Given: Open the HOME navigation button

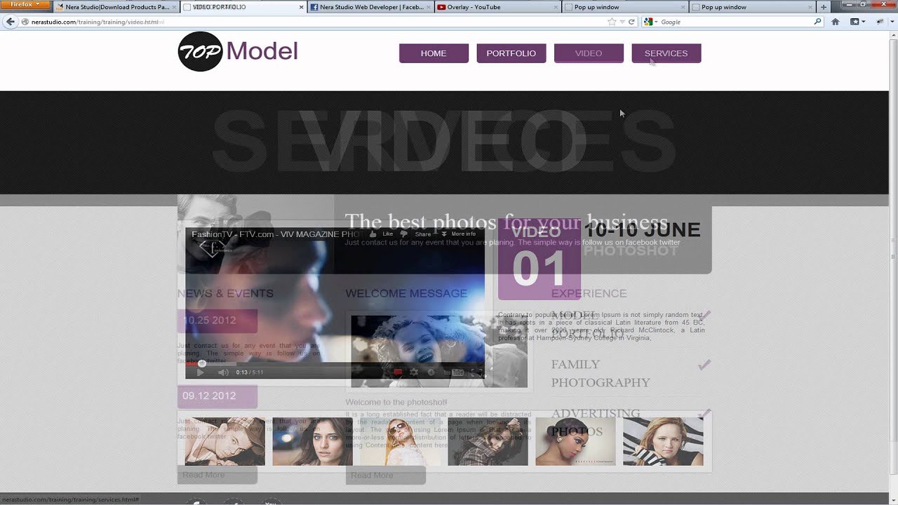Looking at the screenshot, I should coord(434,53).
